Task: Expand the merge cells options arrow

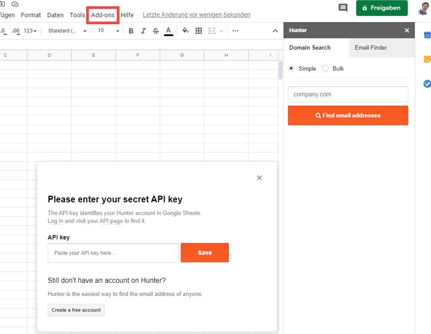Action: pyautogui.click(x=221, y=31)
